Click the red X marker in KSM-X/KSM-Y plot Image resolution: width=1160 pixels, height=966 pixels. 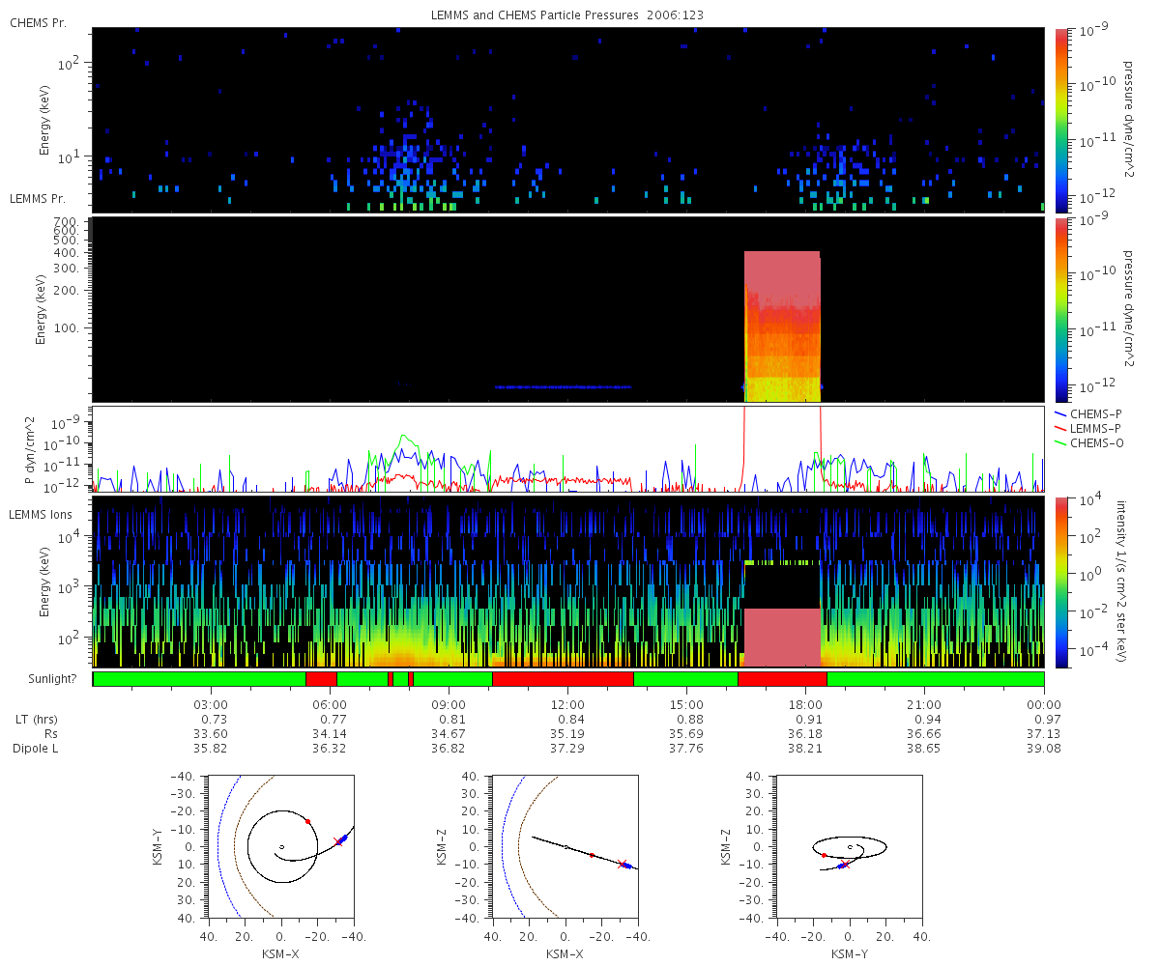point(337,842)
